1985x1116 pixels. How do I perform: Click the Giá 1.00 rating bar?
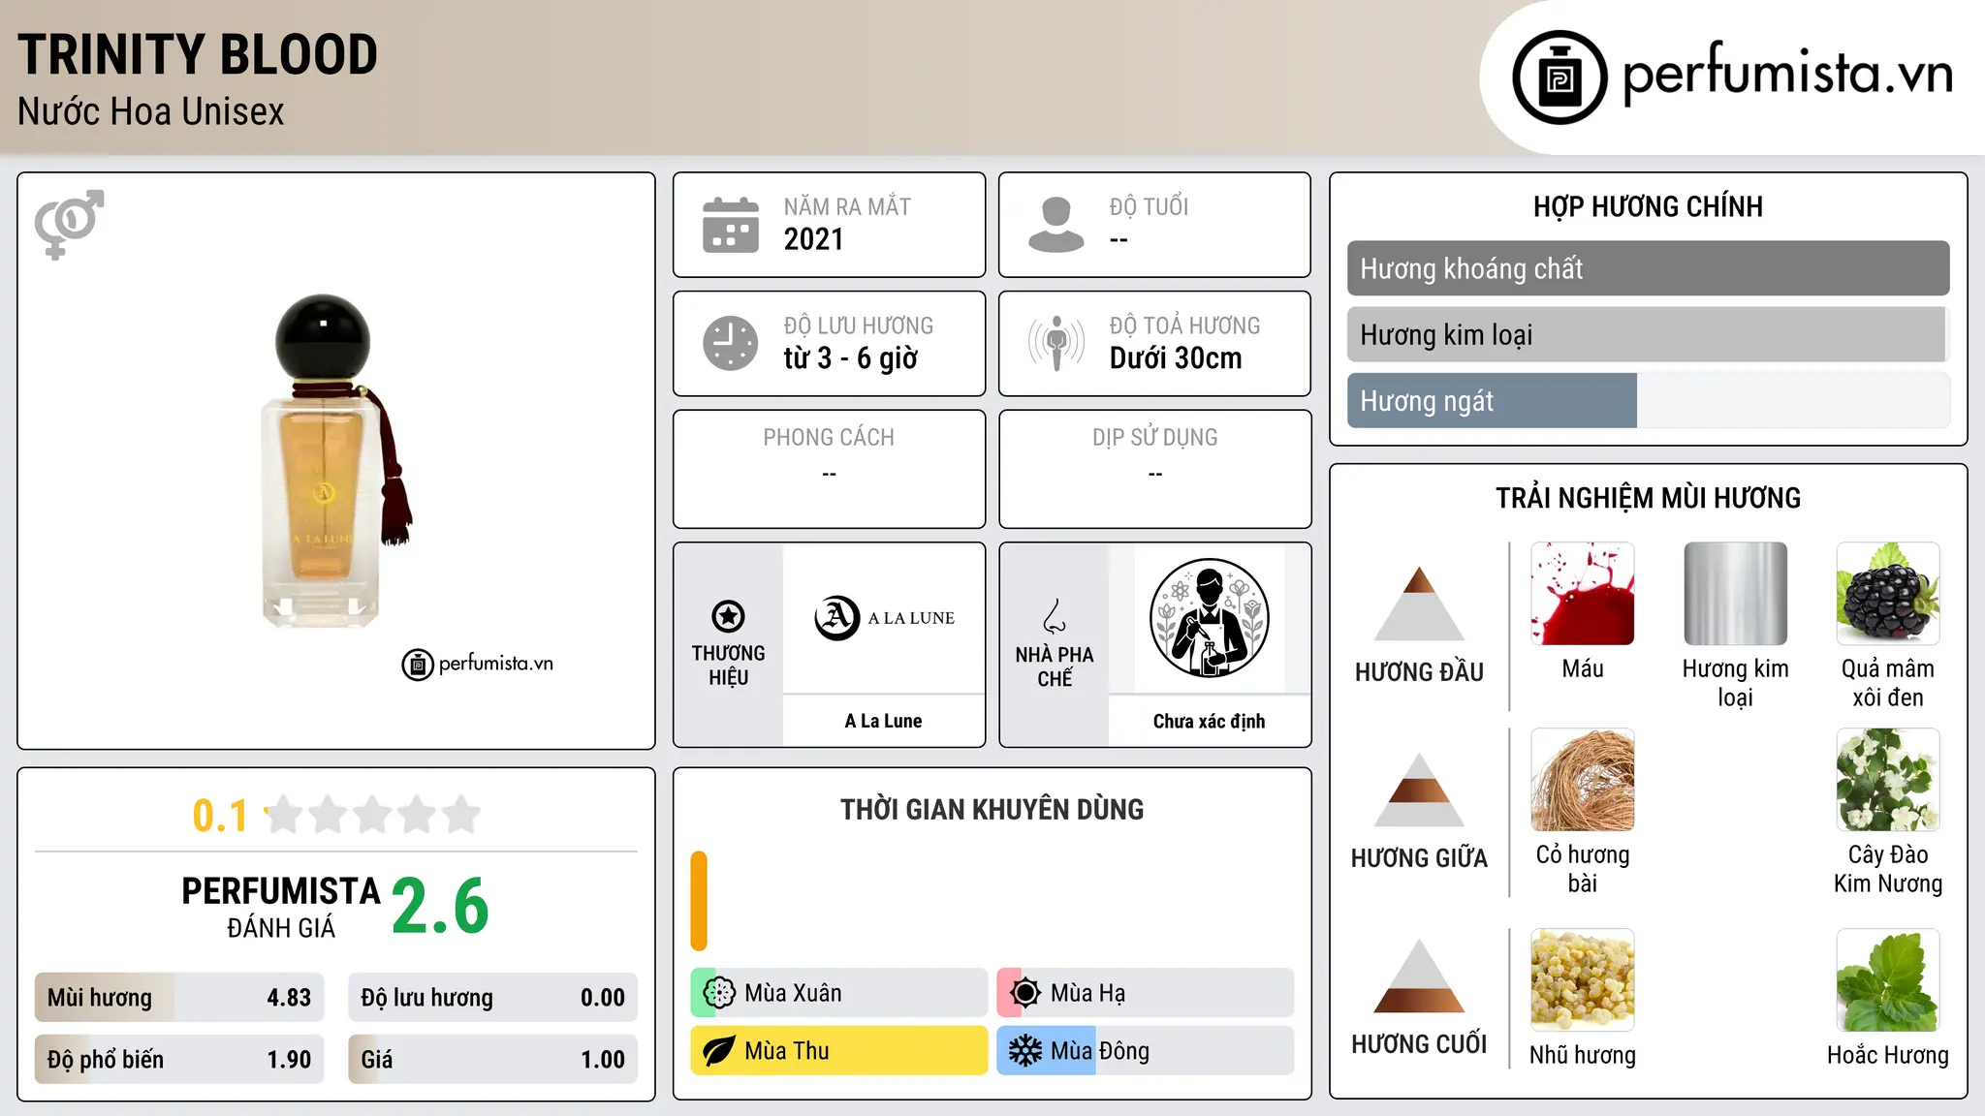point(493,1060)
